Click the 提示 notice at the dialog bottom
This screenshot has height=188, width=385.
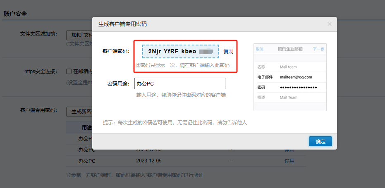(175, 123)
